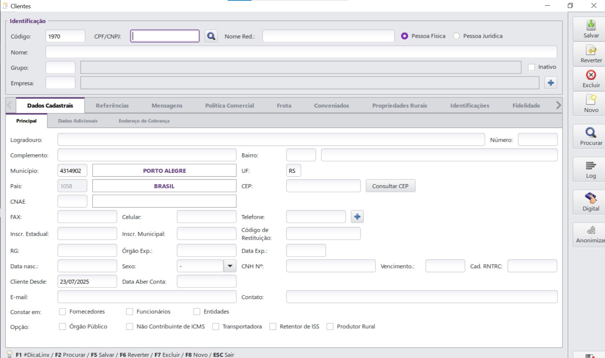Click the lightbulb DicaLinx tip icon
This screenshot has width=605, height=358.
pos(9,354)
